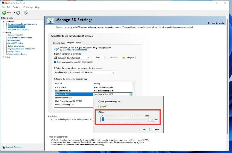The image size is (232, 153).
Task: Open Configure Surround, PhysX
Action: pos(19,29)
